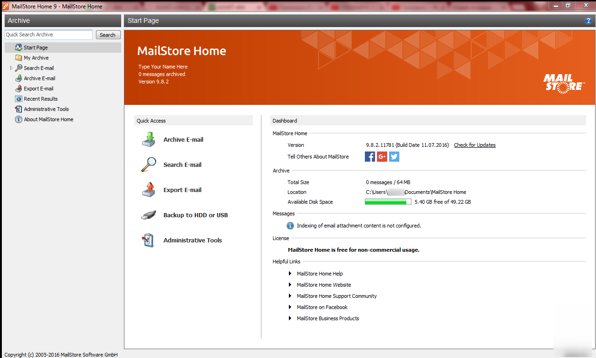The width and height of the screenshot is (596, 358).
Task: Click the Type Your Name Here text
Action: click(x=163, y=67)
